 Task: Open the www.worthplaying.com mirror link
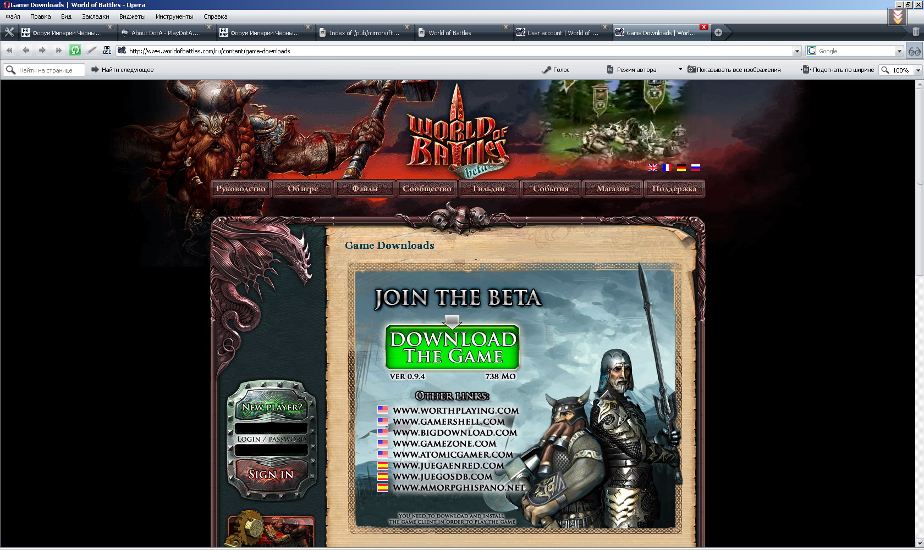tap(455, 410)
